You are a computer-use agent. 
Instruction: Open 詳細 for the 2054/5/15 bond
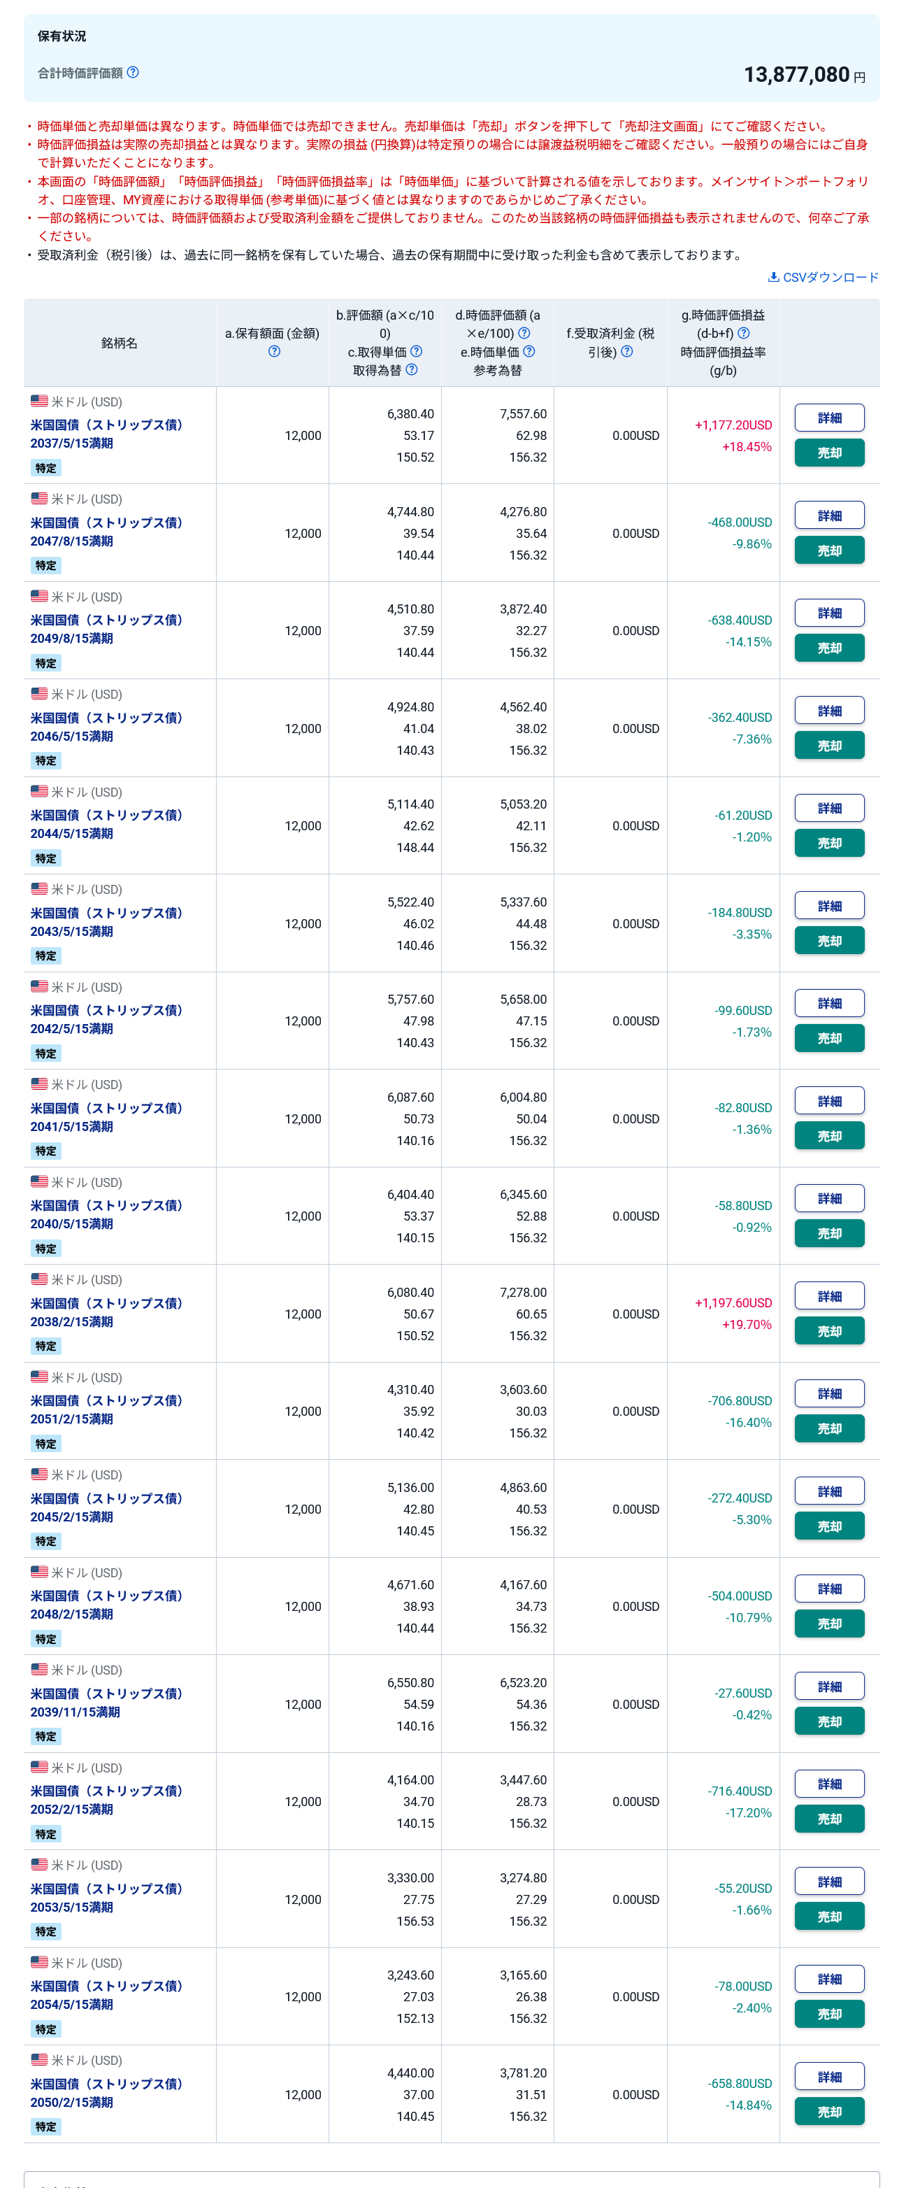click(x=828, y=1979)
